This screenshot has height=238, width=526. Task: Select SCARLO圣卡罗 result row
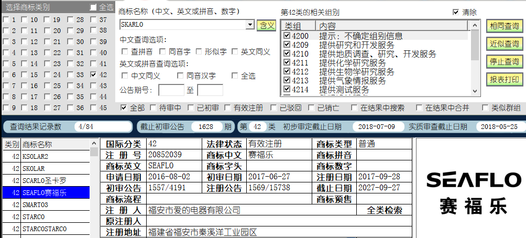click(46, 181)
